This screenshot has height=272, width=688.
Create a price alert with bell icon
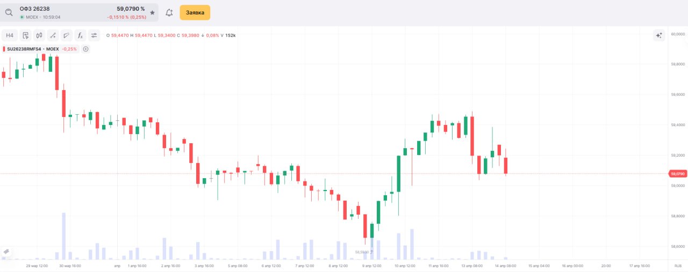point(169,12)
